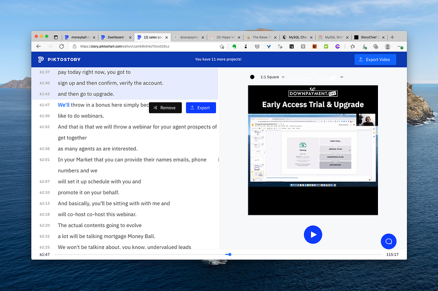Click transcript line "promote it on your behalf."
Image resolution: width=438 pixels, height=291 pixels.
tap(88, 193)
